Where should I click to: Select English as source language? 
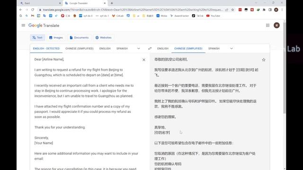[x=105, y=48]
